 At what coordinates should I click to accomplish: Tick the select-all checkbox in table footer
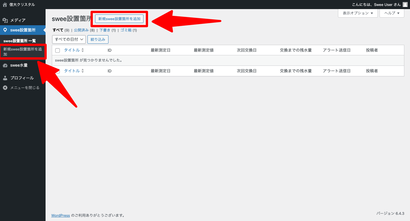pos(58,71)
